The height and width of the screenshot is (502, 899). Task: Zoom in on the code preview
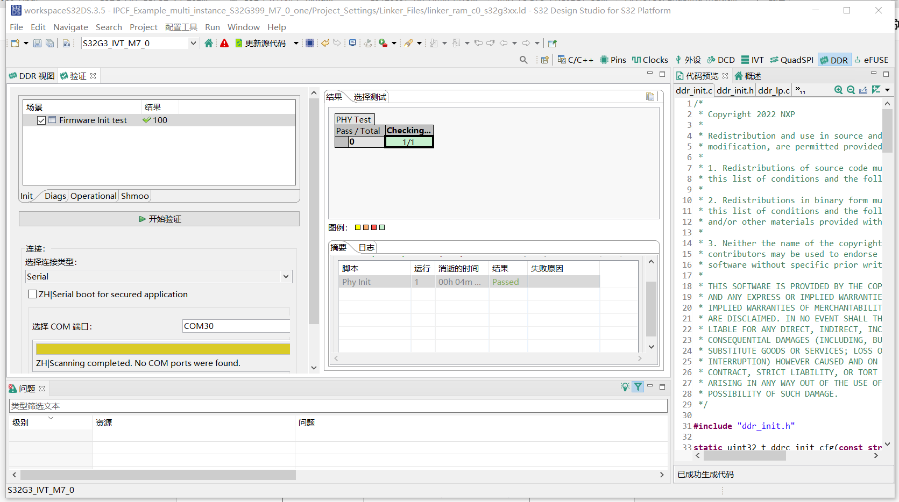[x=838, y=90]
